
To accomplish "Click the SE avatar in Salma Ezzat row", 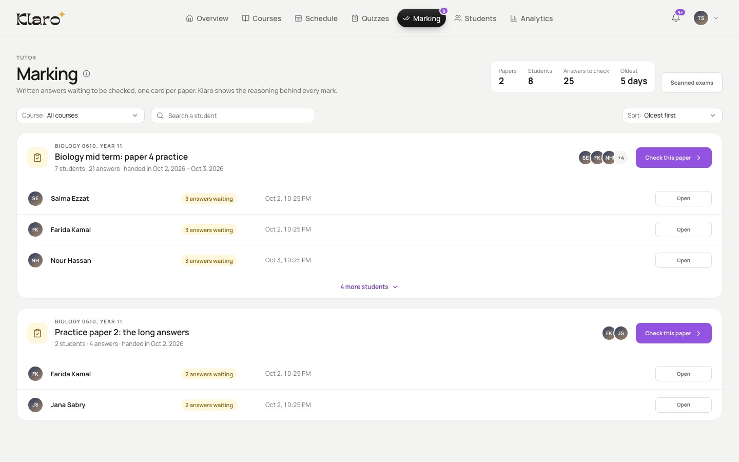I will pyautogui.click(x=35, y=199).
